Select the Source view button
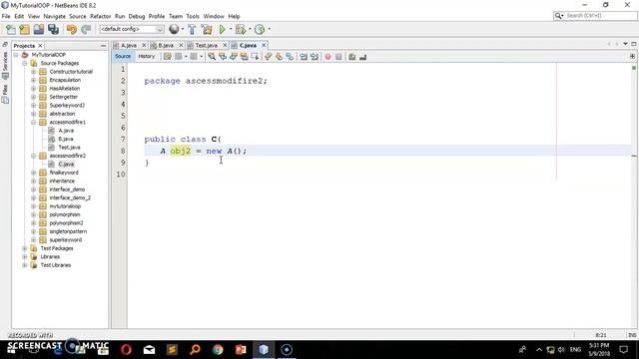Screen dimensions: 639x359 (x=123, y=56)
